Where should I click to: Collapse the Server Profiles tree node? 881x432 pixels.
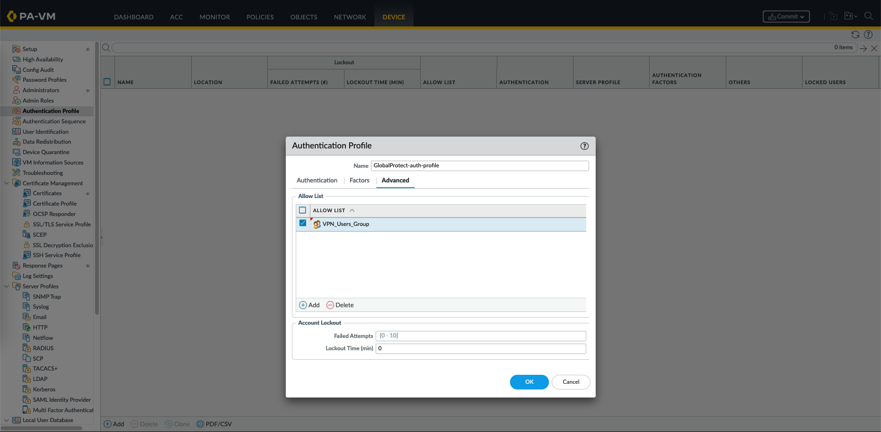(7, 286)
